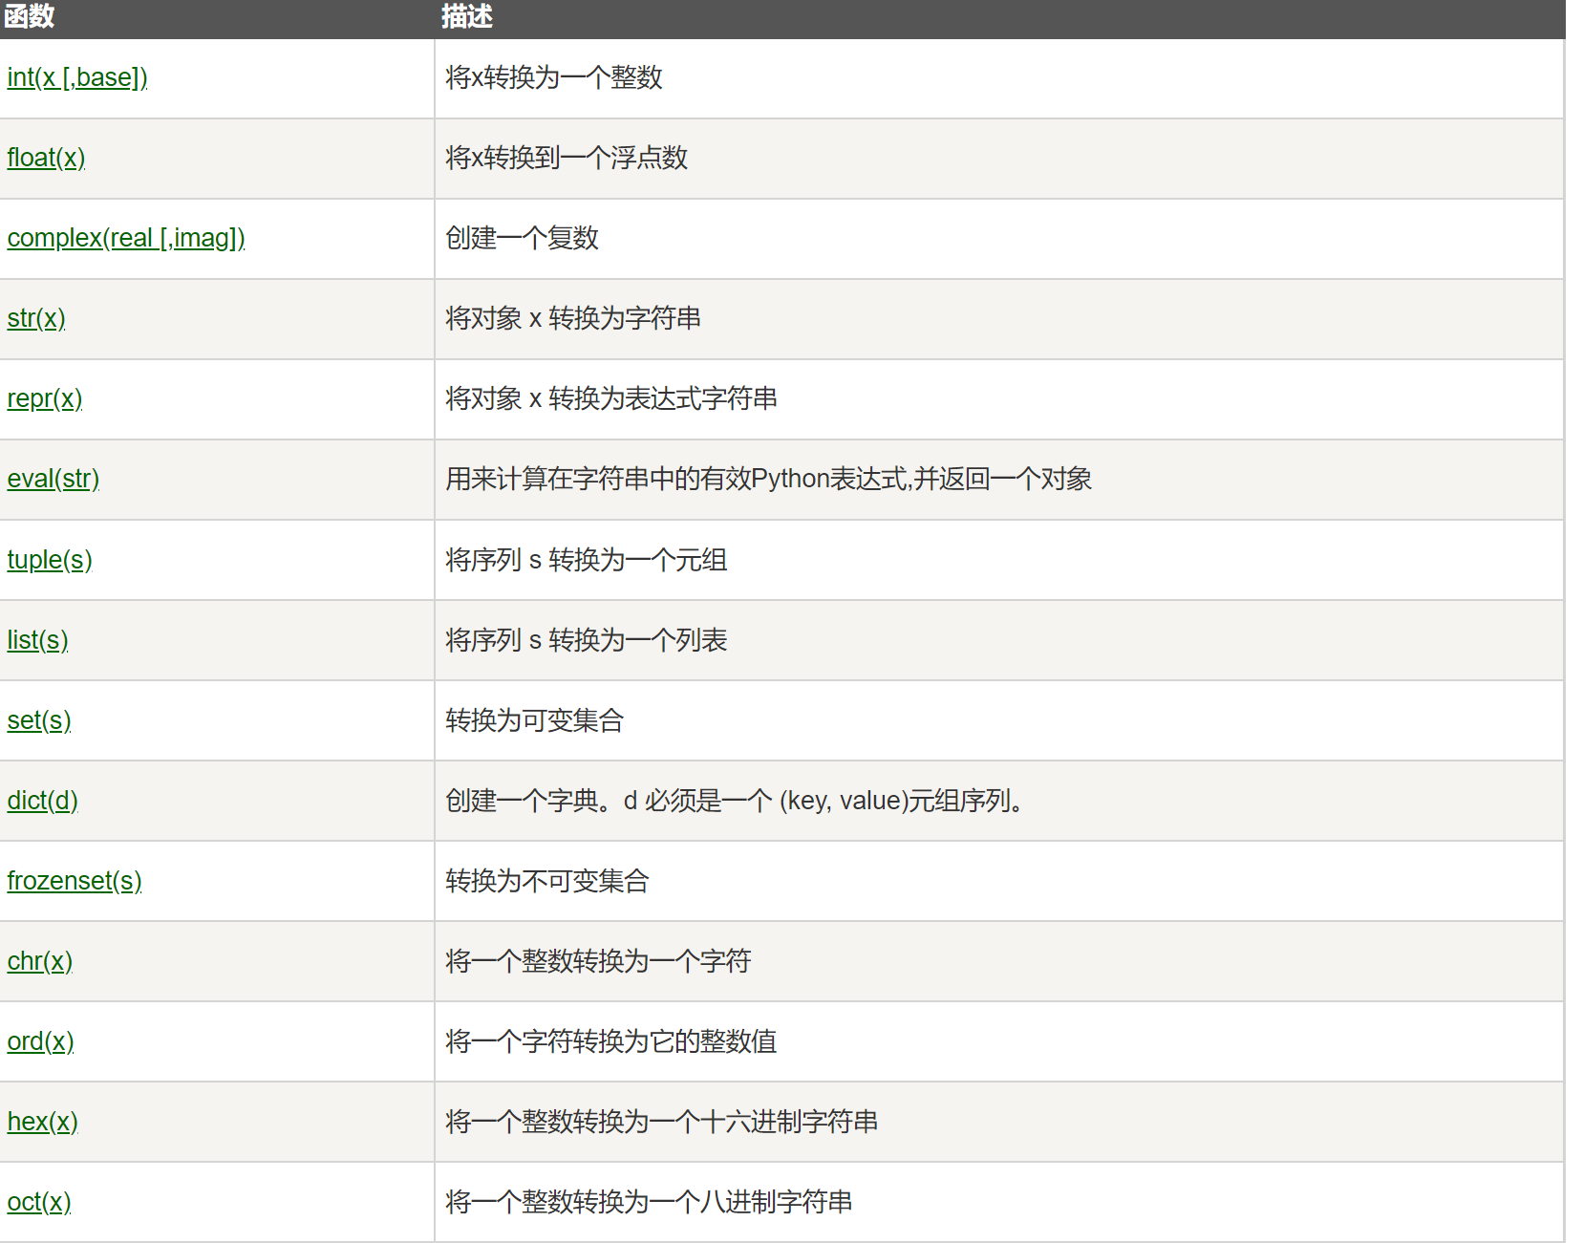Viewport: 1583px width, 1243px height.
Task: Click the 函数 column header
Action: (30, 17)
